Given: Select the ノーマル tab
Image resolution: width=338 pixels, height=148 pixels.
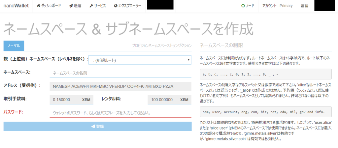Looking at the screenshot, I should coord(14,45).
